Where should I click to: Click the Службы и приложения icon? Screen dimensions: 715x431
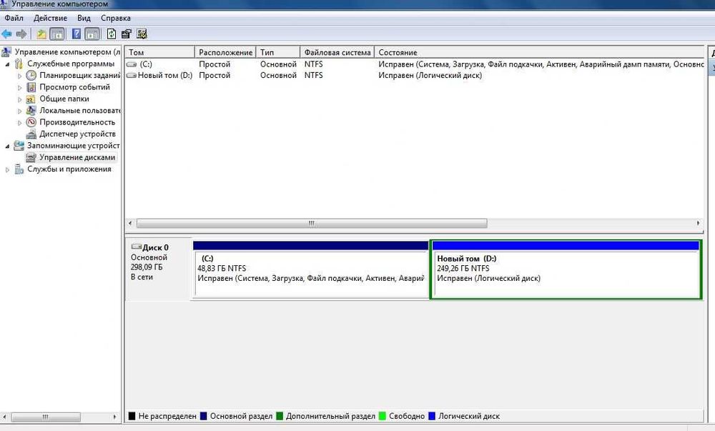pos(19,169)
